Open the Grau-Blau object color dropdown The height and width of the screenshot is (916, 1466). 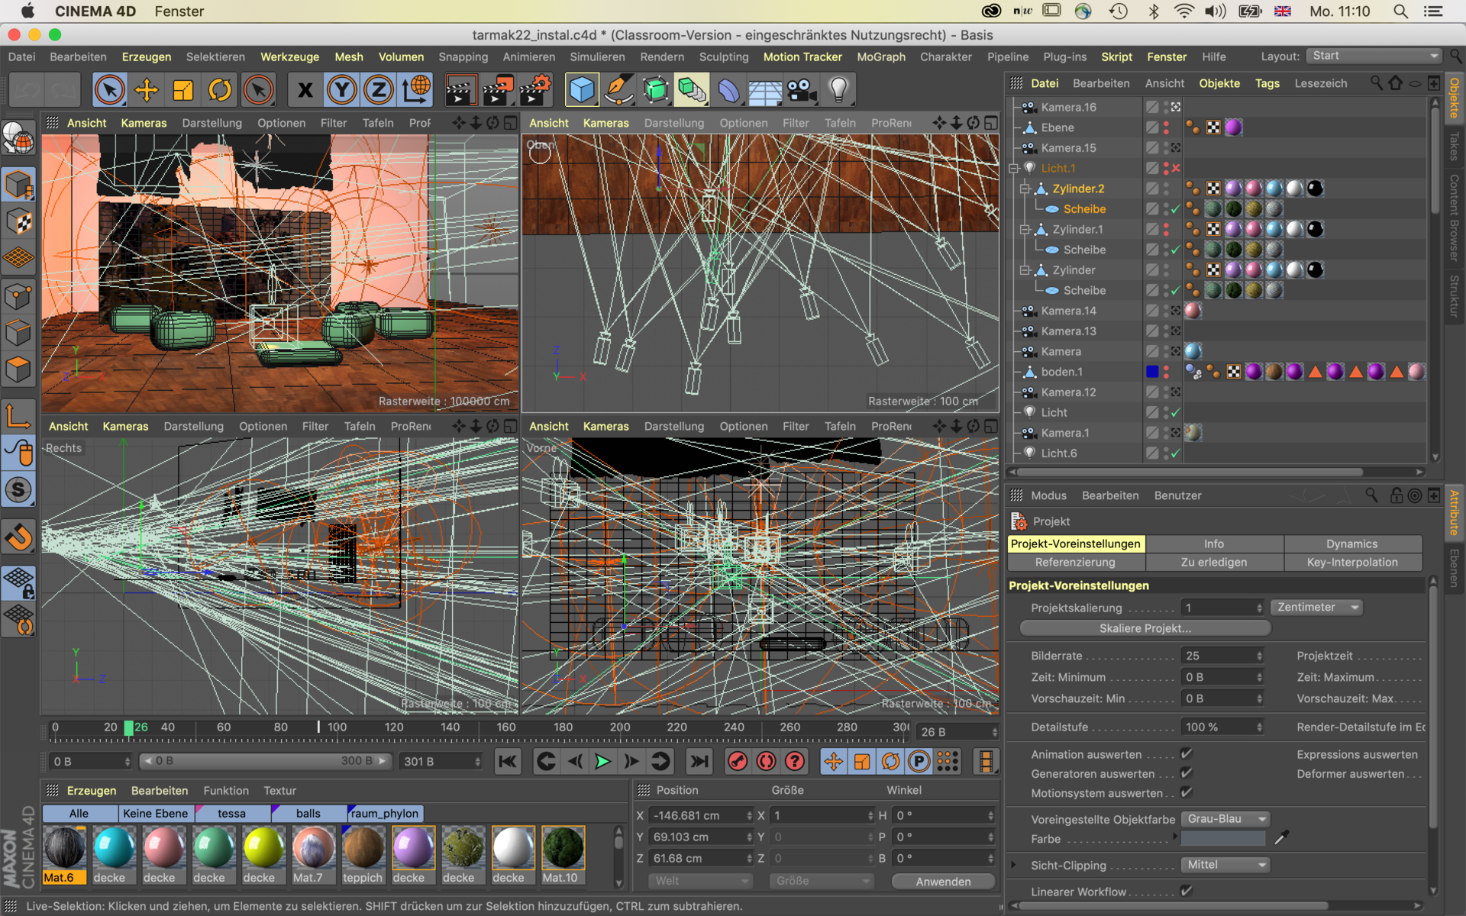tap(1225, 818)
